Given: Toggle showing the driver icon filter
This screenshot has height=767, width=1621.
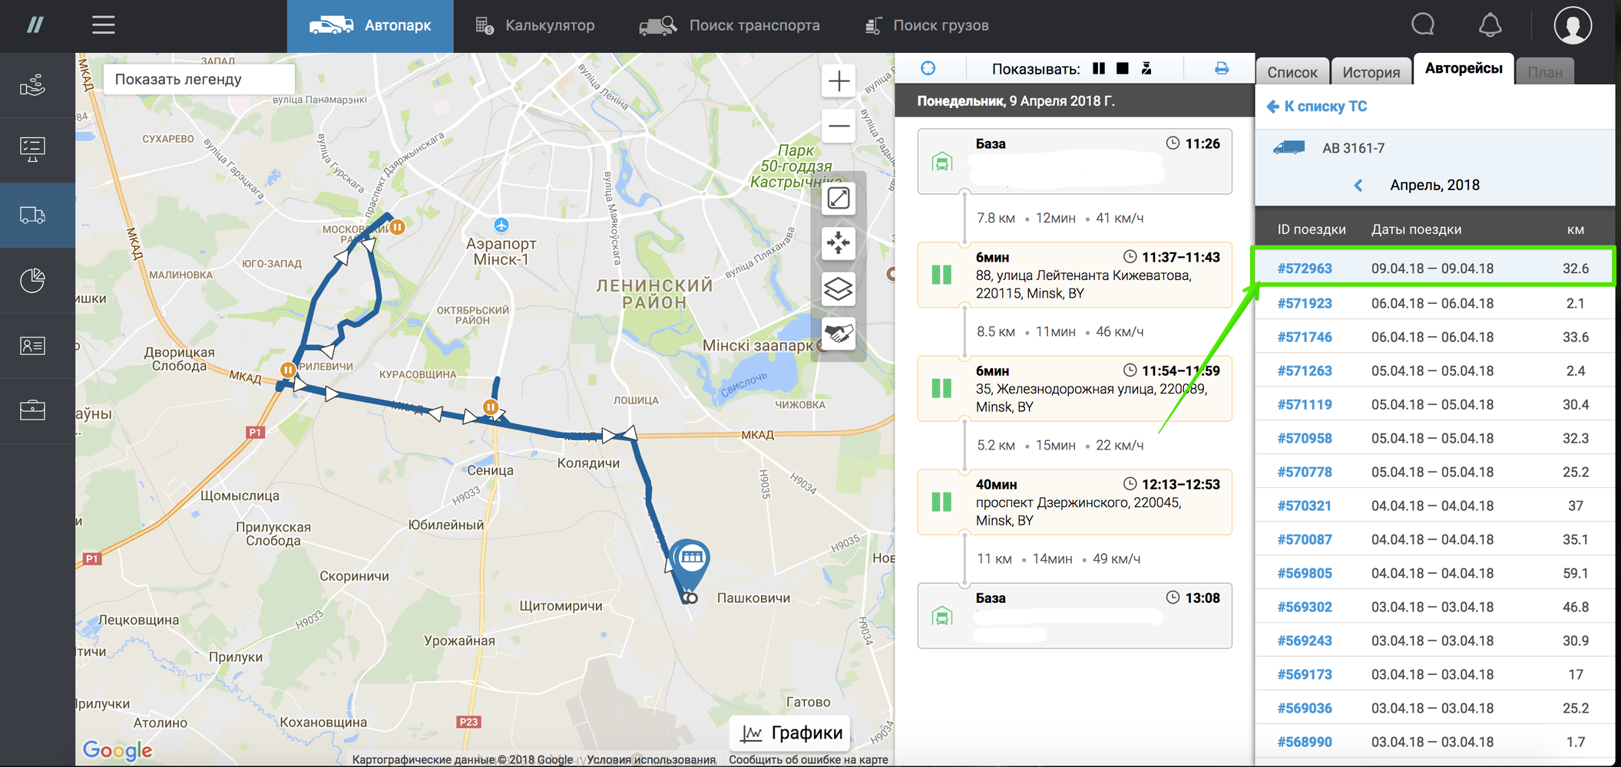Looking at the screenshot, I should tap(1146, 69).
